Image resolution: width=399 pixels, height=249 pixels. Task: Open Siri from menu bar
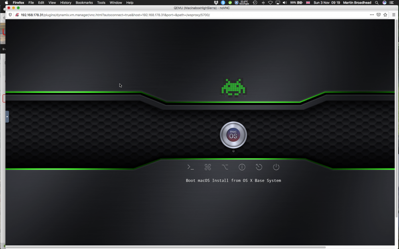point(385,2)
